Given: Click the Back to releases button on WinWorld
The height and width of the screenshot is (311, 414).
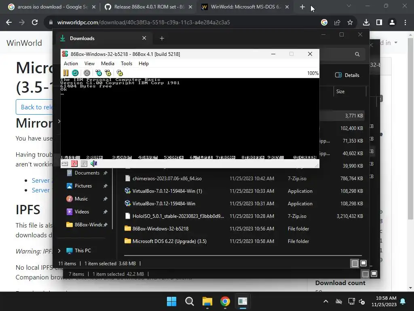Looking at the screenshot, I should click(34, 107).
